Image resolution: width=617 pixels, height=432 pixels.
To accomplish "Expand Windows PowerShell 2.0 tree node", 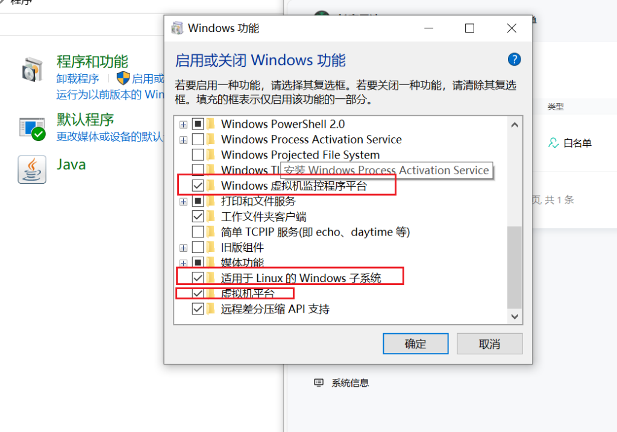I will click(183, 125).
